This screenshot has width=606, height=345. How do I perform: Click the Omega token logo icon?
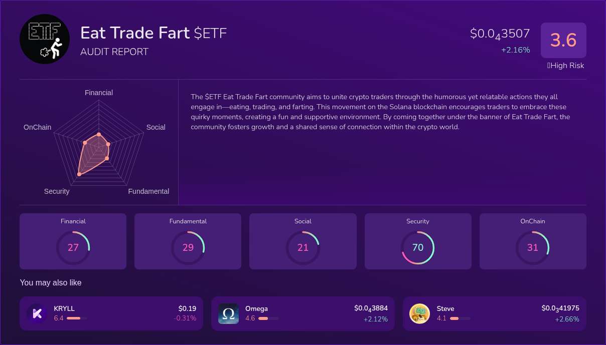228,313
